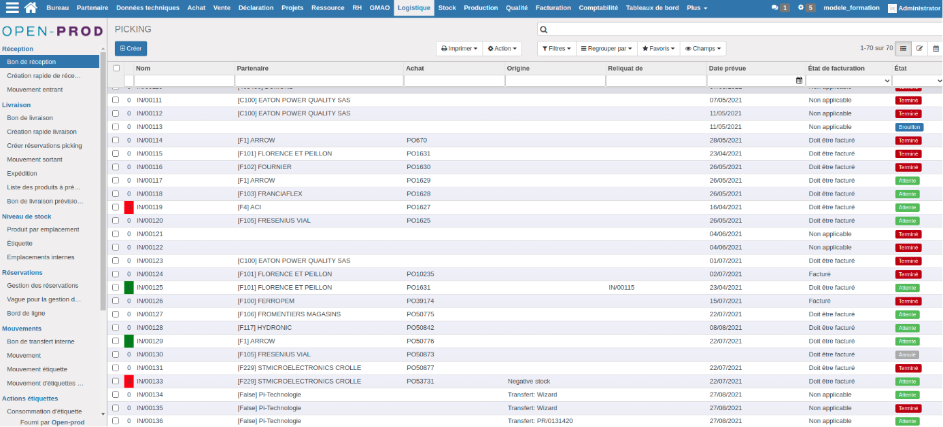The height and width of the screenshot is (427, 943).
Task: Check the IN/00123 row checkbox
Action: tap(116, 261)
